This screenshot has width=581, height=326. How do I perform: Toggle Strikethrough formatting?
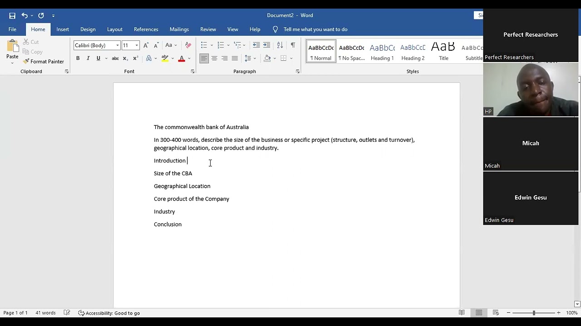tap(115, 58)
